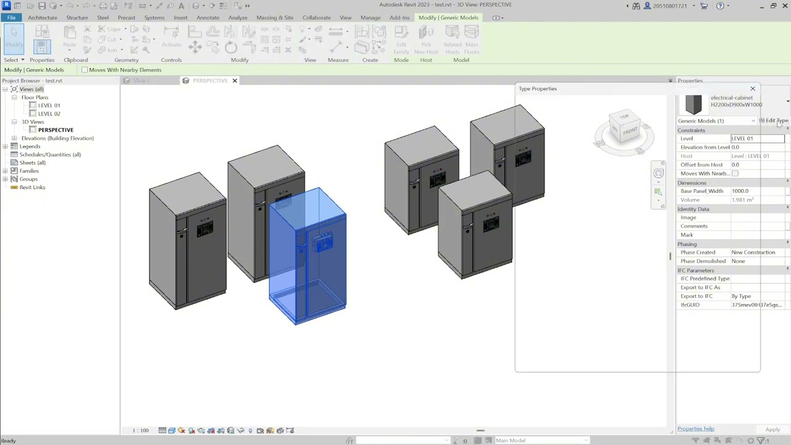The width and height of the screenshot is (791, 445).
Task: Select the blue highlighted electrical cabinet
Action: (x=308, y=255)
